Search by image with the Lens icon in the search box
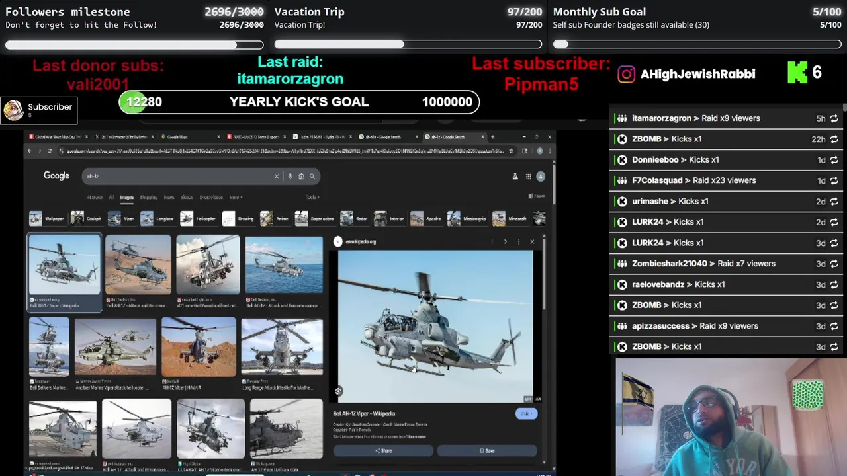This screenshot has width=847, height=476. pyautogui.click(x=301, y=176)
